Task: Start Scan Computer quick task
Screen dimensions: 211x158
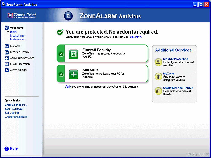Action: tap(14, 109)
